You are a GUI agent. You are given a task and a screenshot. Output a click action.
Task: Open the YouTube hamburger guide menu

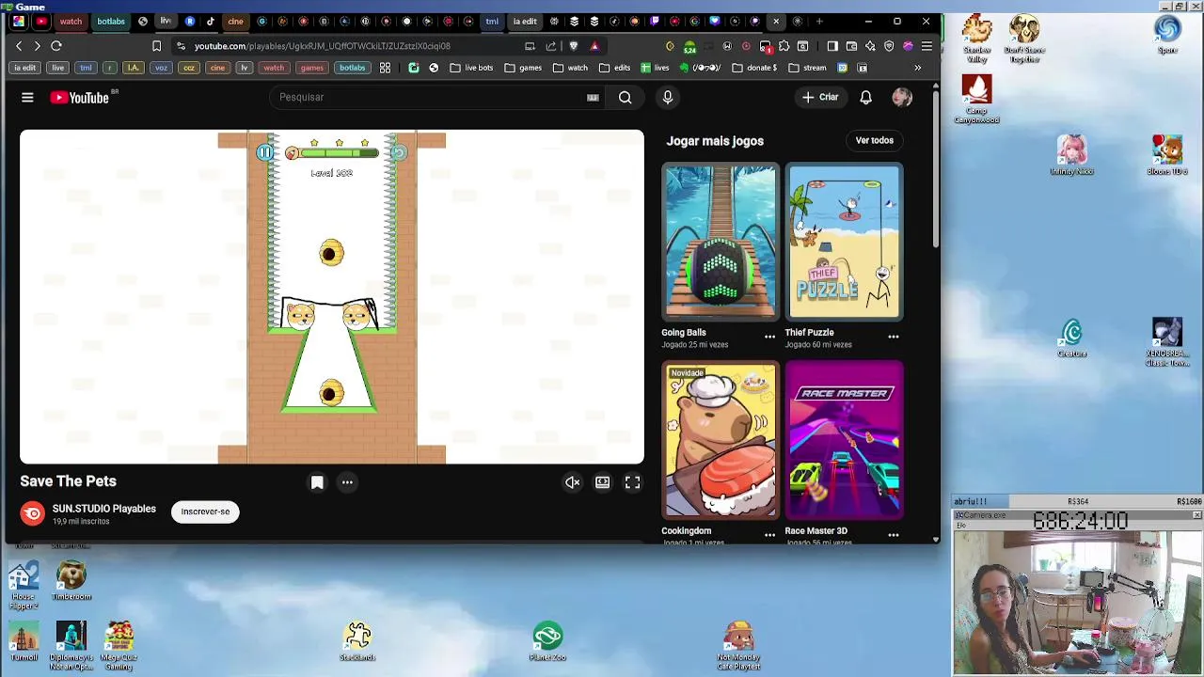[x=27, y=97]
